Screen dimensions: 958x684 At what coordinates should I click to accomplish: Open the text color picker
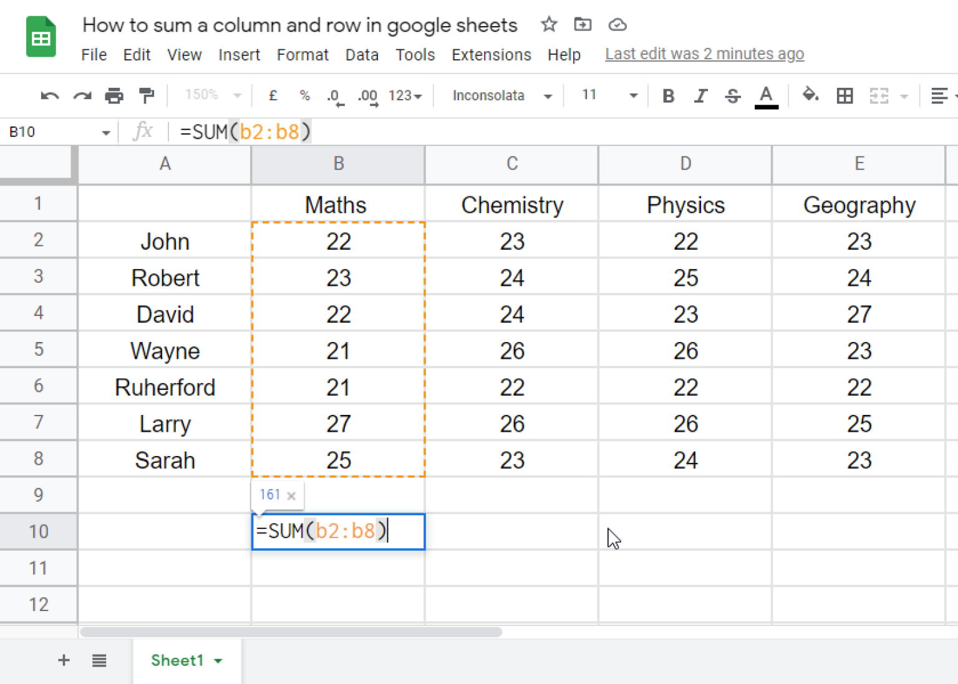point(766,97)
